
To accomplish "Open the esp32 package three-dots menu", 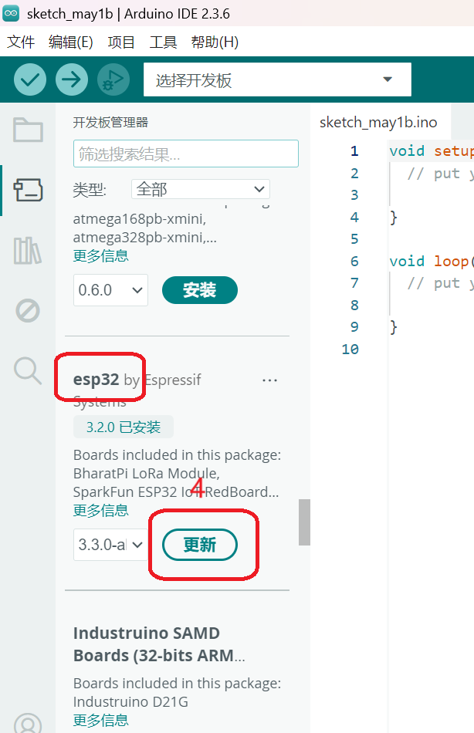I will pyautogui.click(x=270, y=380).
